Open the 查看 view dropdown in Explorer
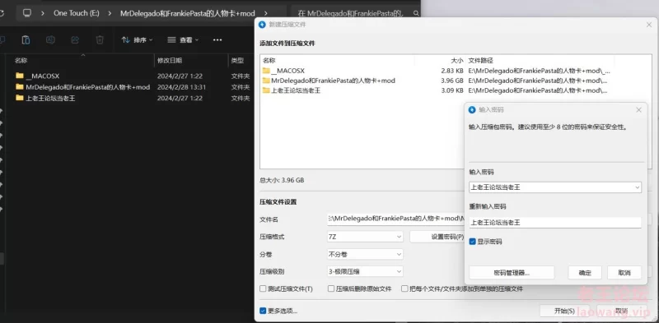This screenshot has height=323, width=659. pyautogui.click(x=183, y=39)
